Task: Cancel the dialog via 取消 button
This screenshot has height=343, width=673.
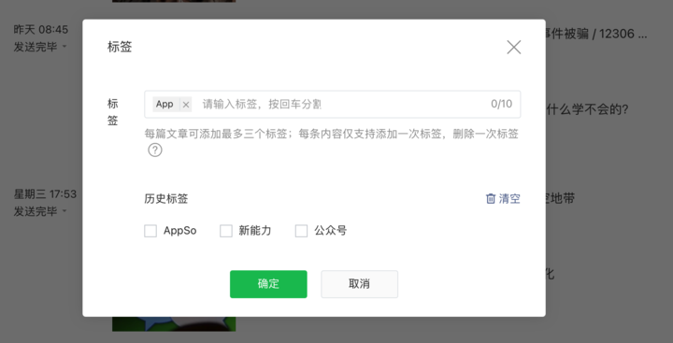Action: coord(359,284)
